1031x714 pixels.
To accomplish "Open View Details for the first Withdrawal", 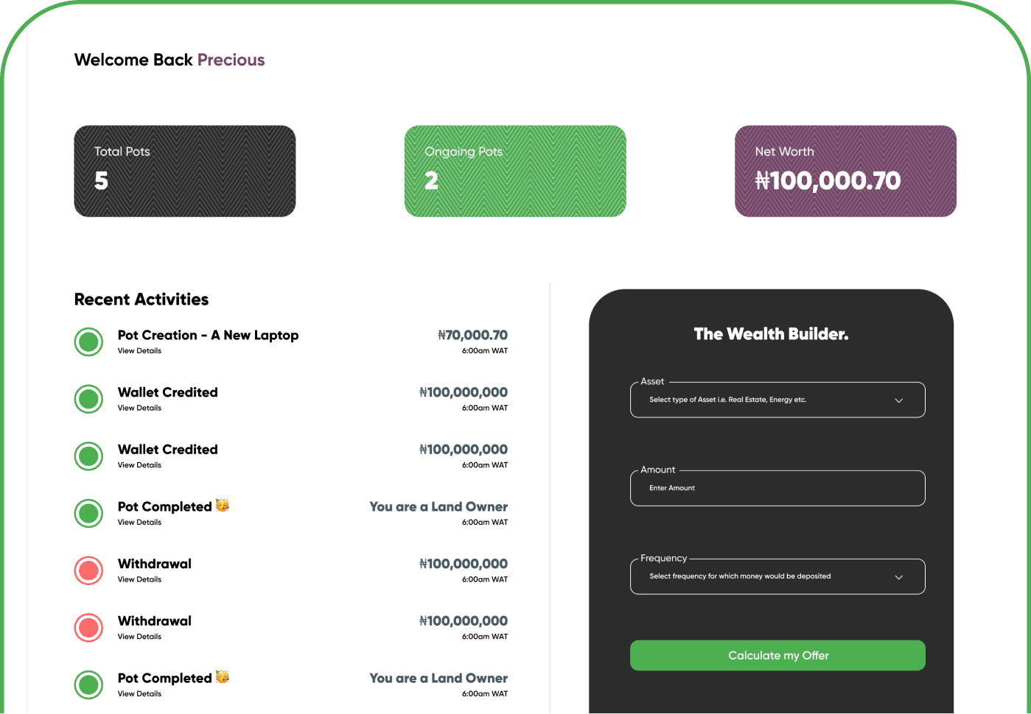I will point(139,579).
